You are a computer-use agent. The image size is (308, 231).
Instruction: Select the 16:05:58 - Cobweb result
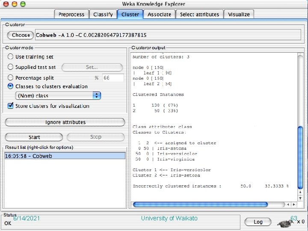point(65,156)
